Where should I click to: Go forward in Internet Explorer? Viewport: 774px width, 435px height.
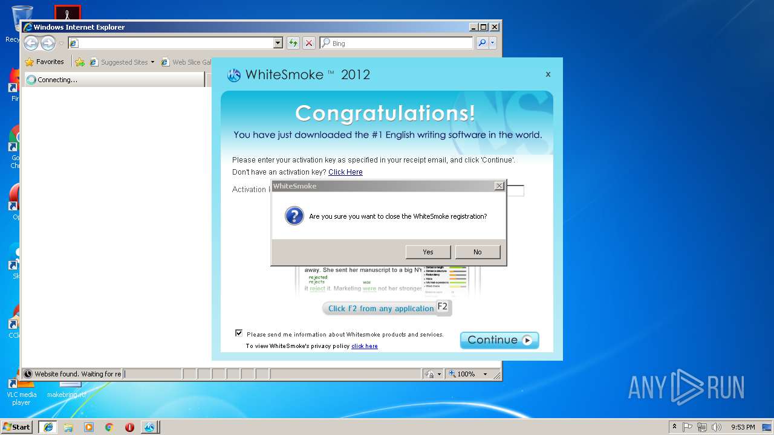[48, 43]
